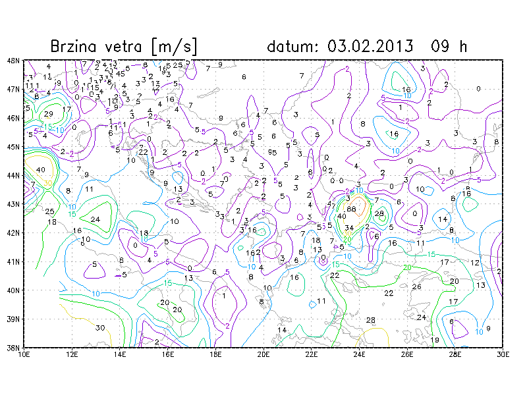
Task: Click the '10E' longitude axis label
Action: [24, 354]
